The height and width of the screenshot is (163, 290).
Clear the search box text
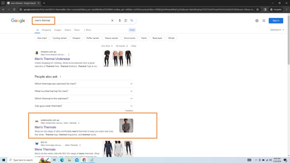pyautogui.click(x=112, y=21)
